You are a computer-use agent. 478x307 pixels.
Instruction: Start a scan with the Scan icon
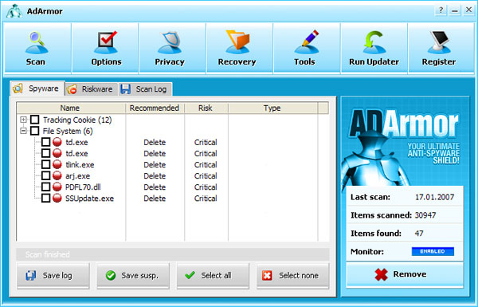point(36,42)
